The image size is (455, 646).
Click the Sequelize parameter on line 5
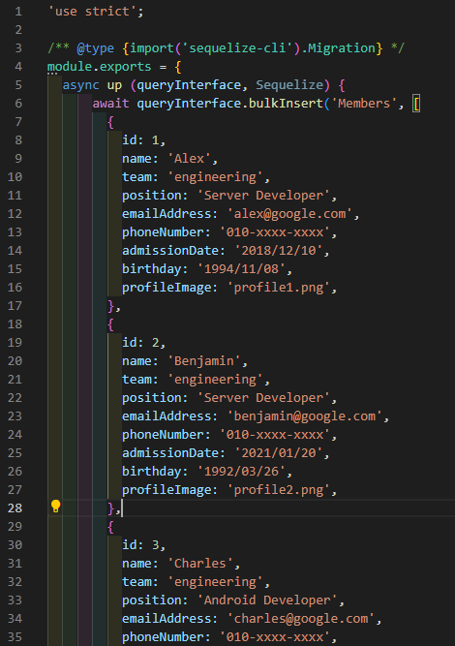(289, 85)
